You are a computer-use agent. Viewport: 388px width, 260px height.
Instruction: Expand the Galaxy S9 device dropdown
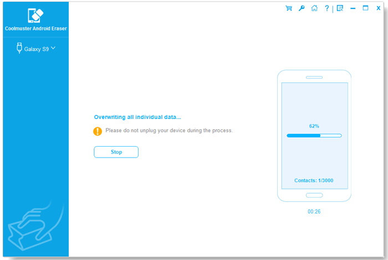(x=53, y=48)
